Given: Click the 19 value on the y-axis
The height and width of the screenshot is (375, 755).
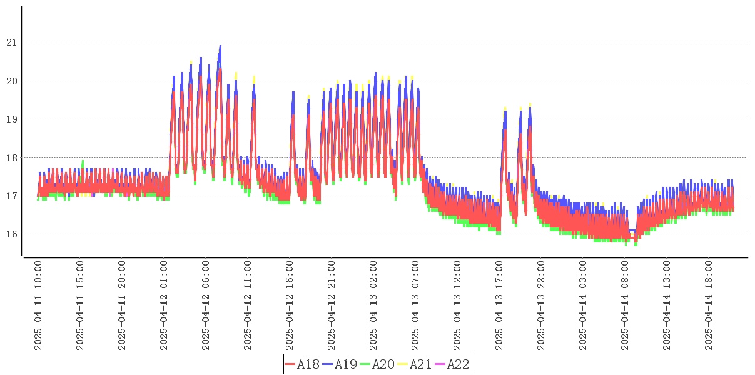Looking at the screenshot, I should [x=11, y=119].
